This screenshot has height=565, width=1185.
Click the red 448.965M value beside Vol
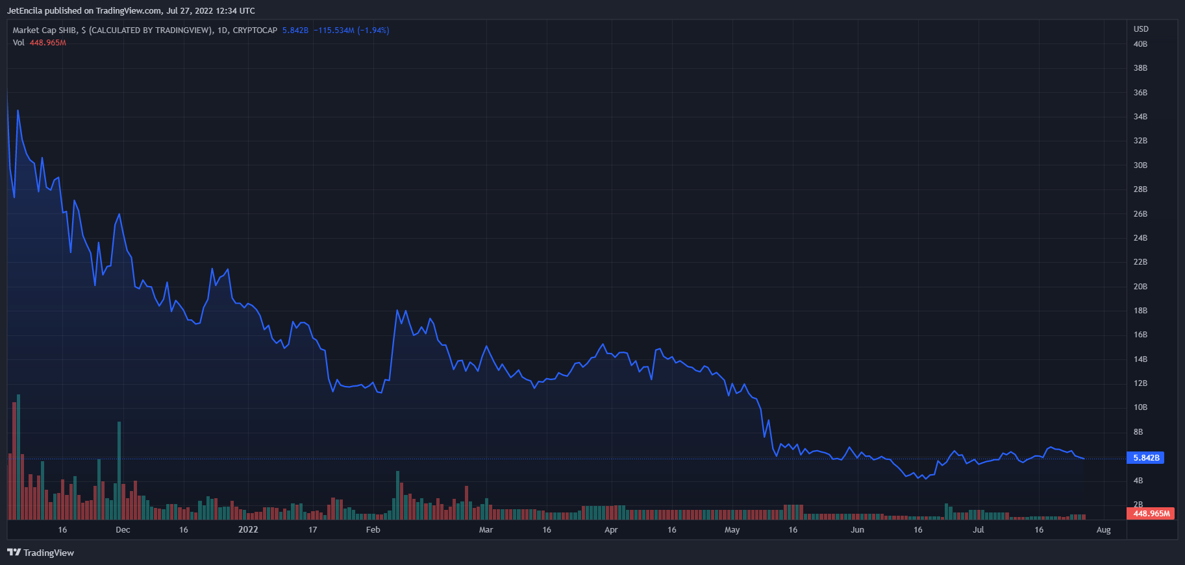(48, 43)
